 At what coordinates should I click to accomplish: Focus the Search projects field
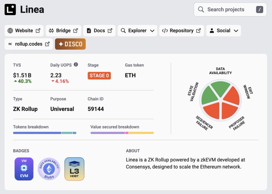(x=230, y=10)
